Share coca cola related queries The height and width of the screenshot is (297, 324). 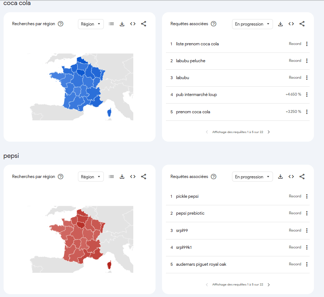(x=302, y=24)
